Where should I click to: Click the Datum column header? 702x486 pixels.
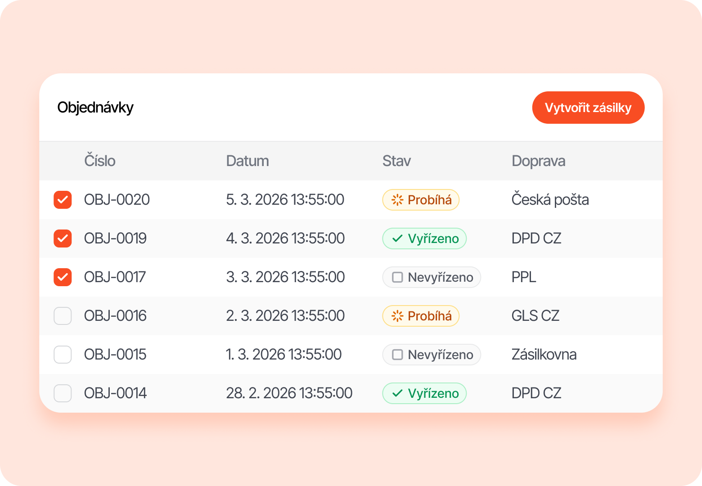point(247,161)
